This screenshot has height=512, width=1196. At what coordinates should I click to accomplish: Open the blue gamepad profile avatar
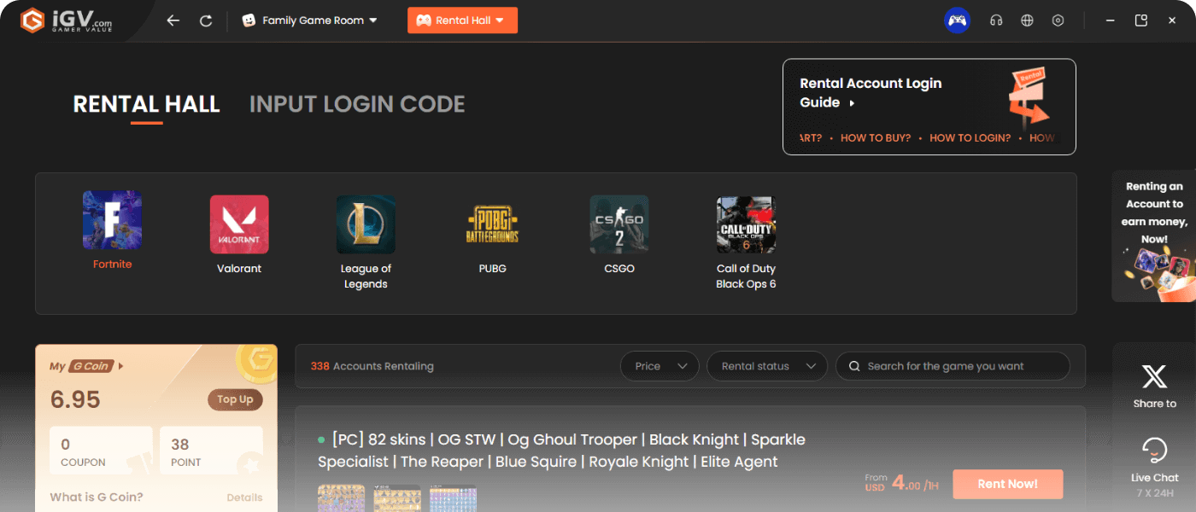[x=957, y=20]
